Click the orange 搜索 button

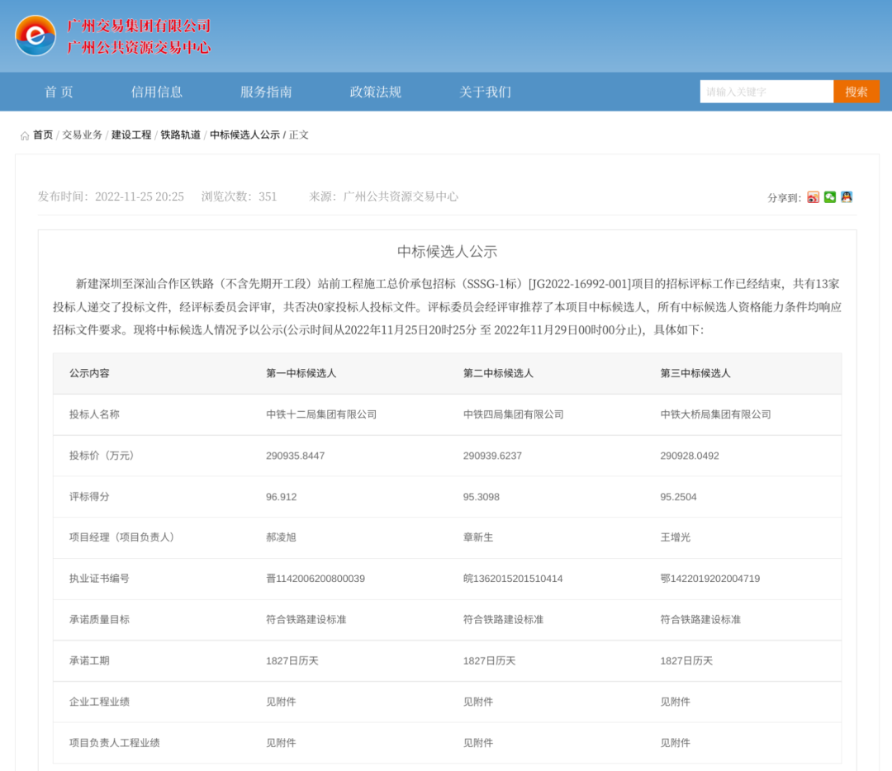click(x=856, y=92)
